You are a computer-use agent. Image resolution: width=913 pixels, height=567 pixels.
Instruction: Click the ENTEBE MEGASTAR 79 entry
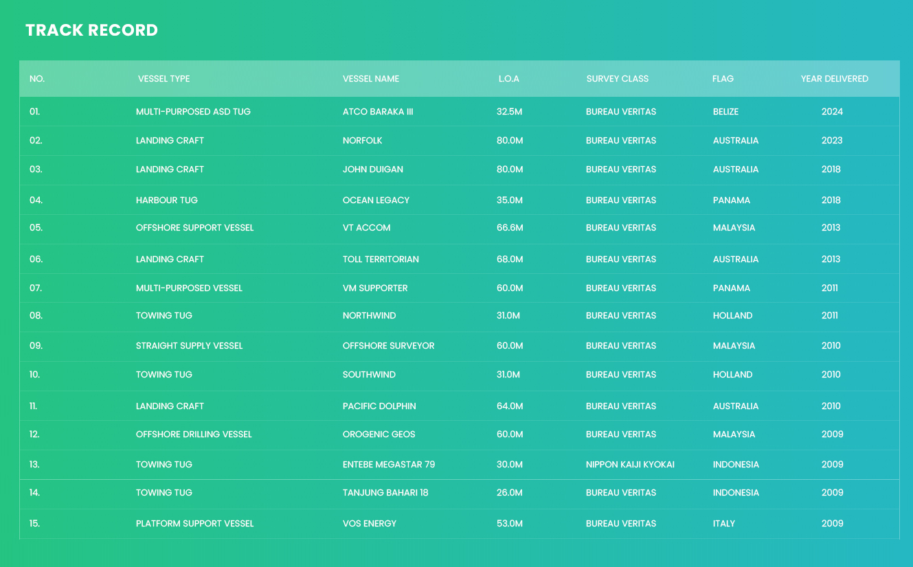point(388,465)
